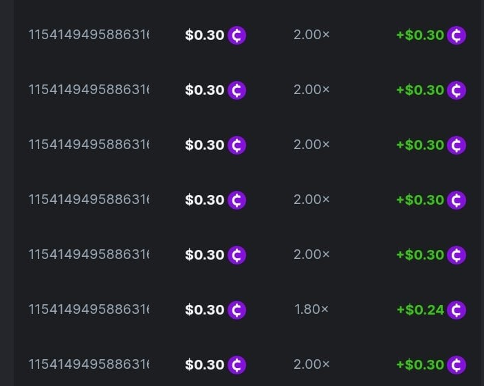
Task: Click the payout coin icon in the last row
Action: (x=456, y=365)
